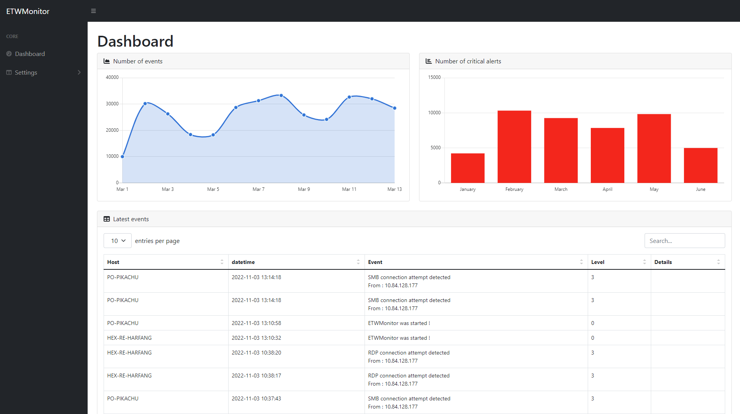This screenshot has height=414, width=740.
Task: Select the Dashboard gauge icon in the sidebar
Action: (x=9, y=54)
